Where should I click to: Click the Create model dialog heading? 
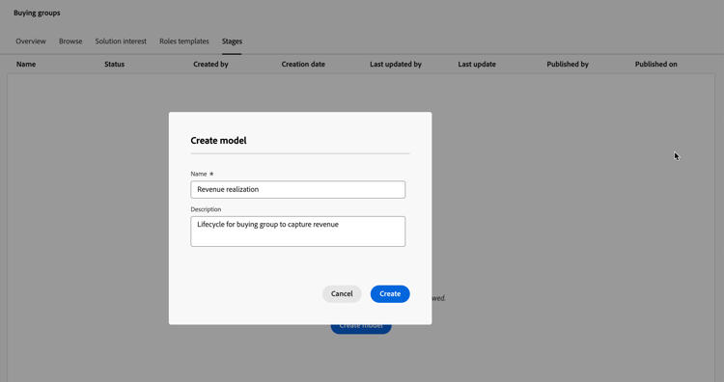click(x=218, y=140)
